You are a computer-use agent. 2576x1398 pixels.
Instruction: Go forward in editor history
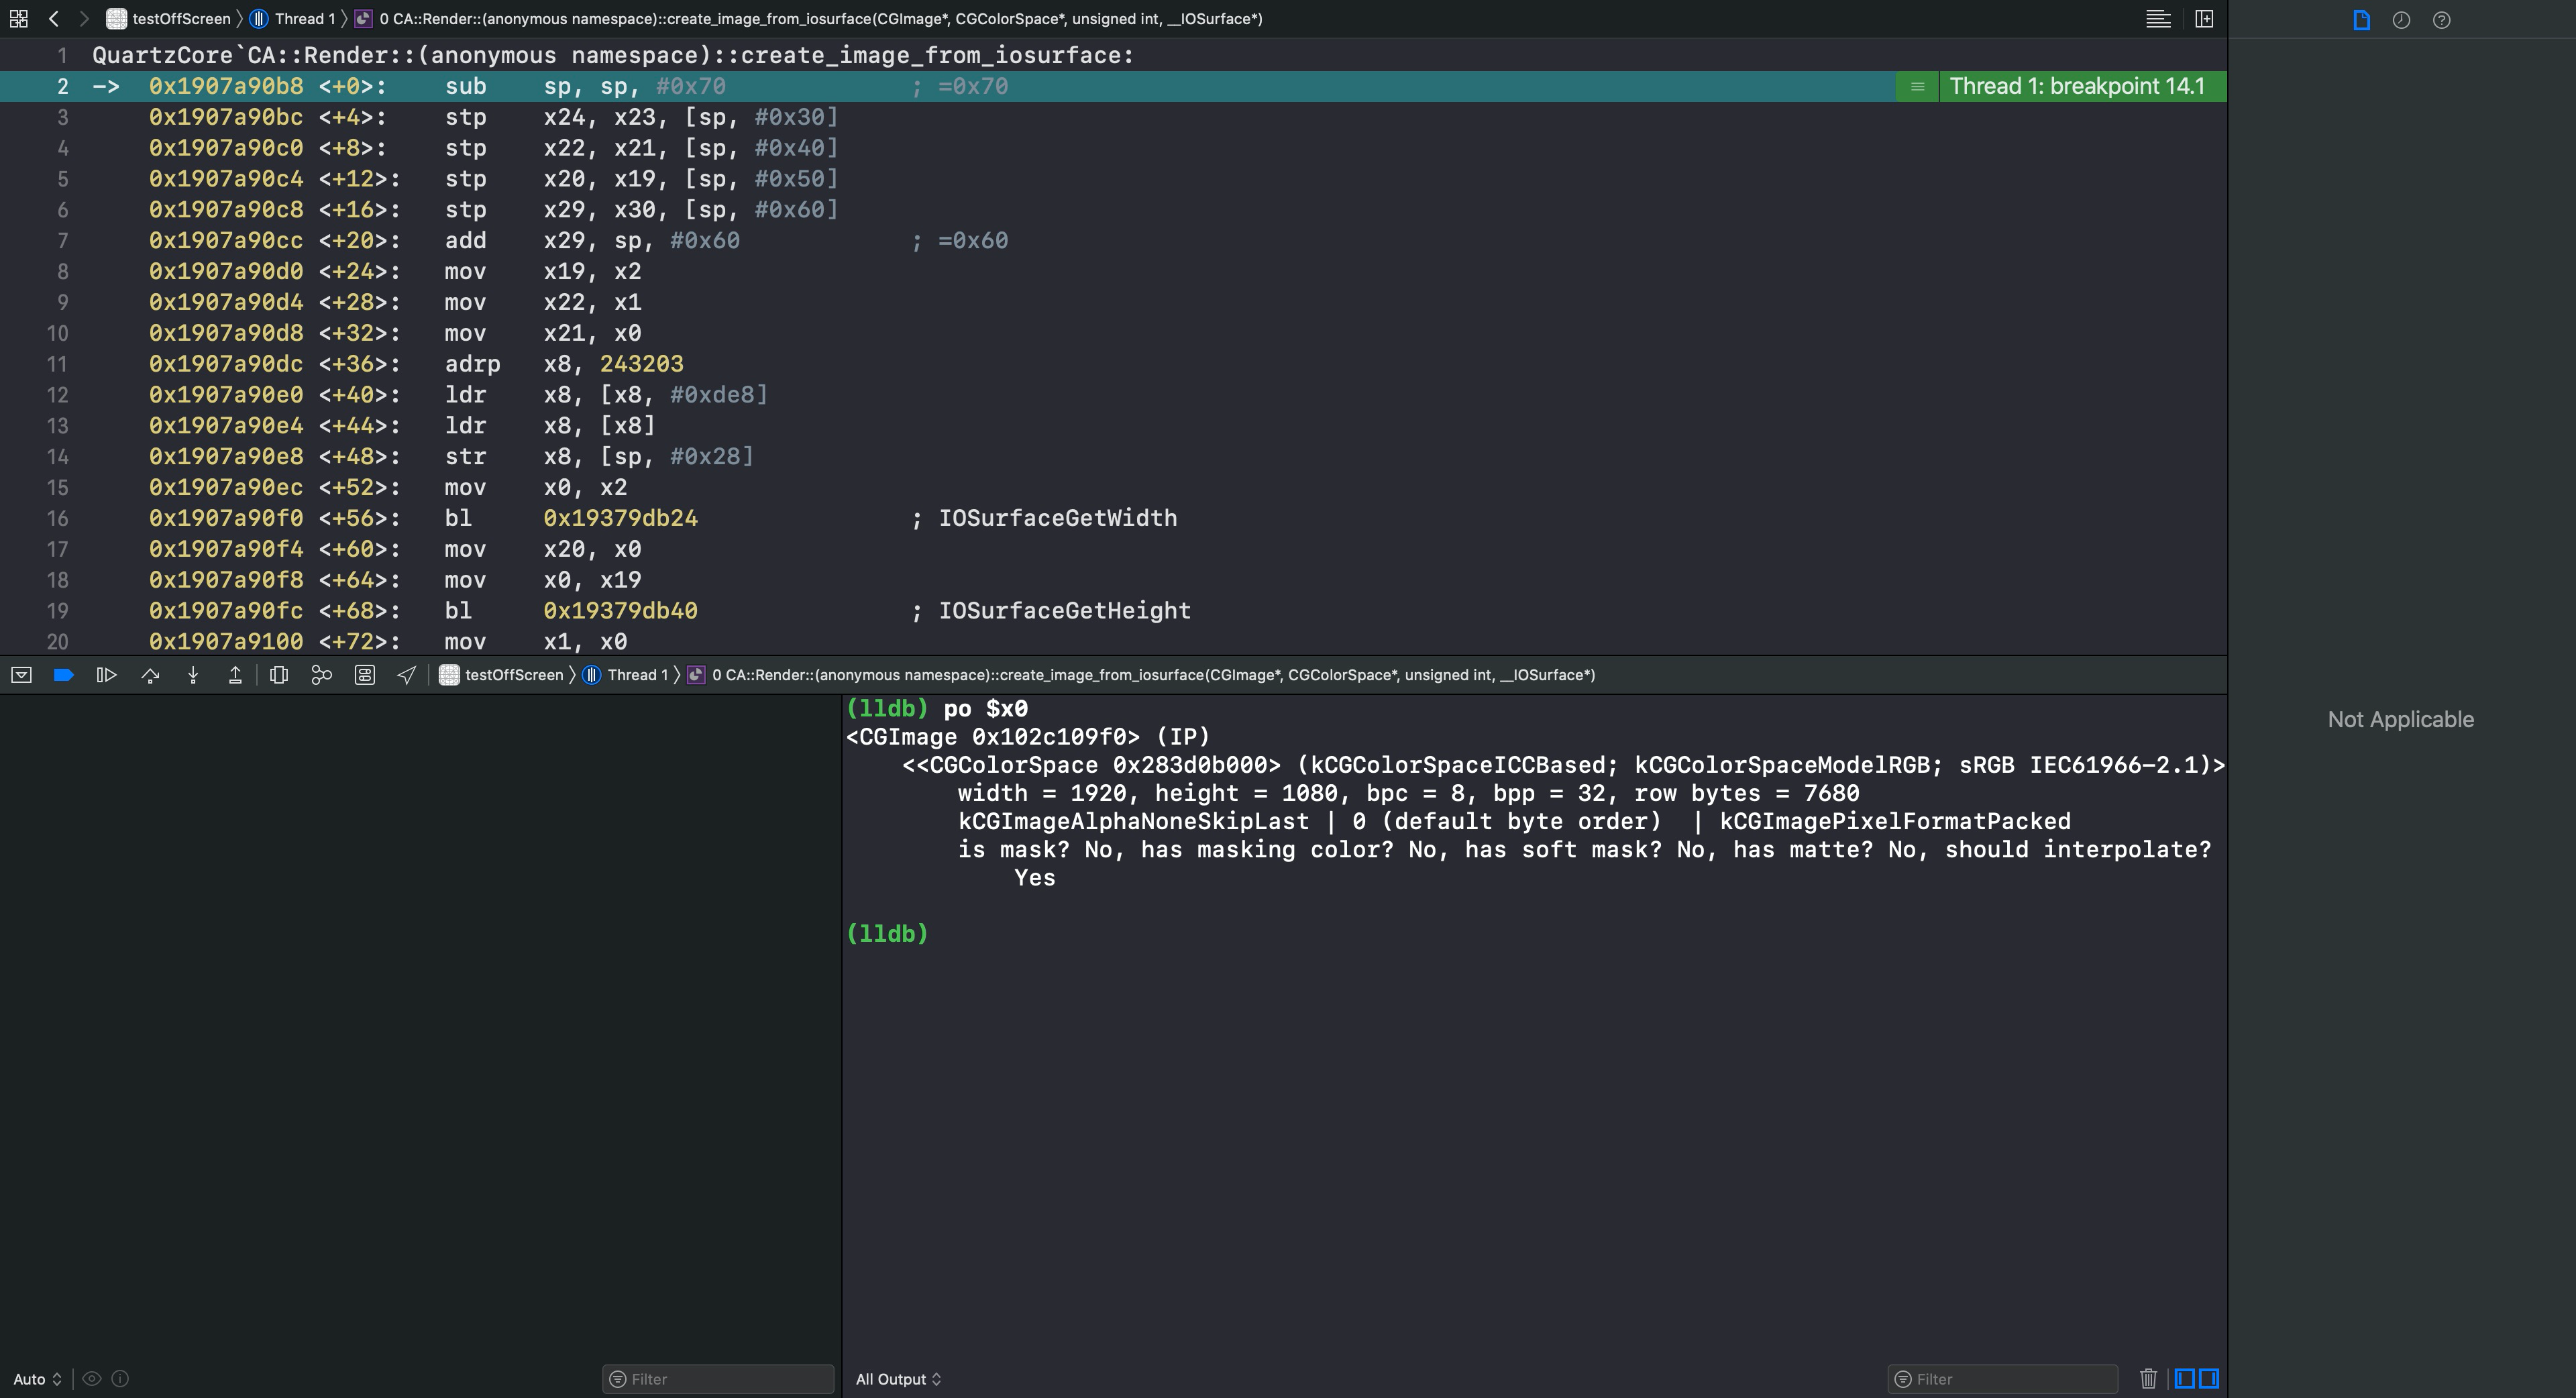(x=84, y=19)
